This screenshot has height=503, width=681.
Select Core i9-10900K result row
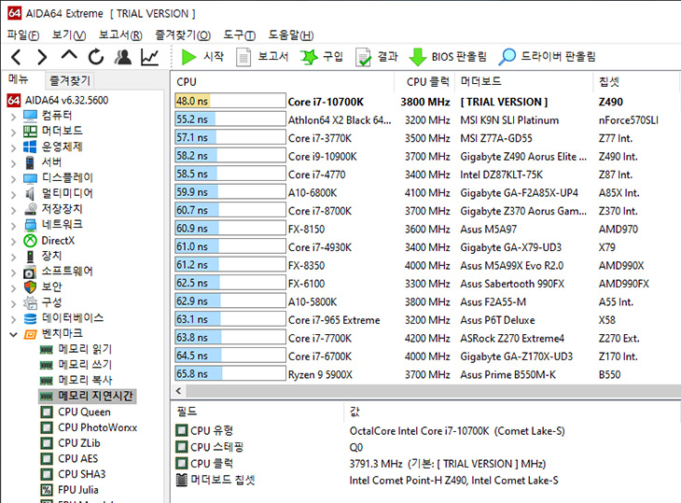pyautogui.click(x=425, y=157)
